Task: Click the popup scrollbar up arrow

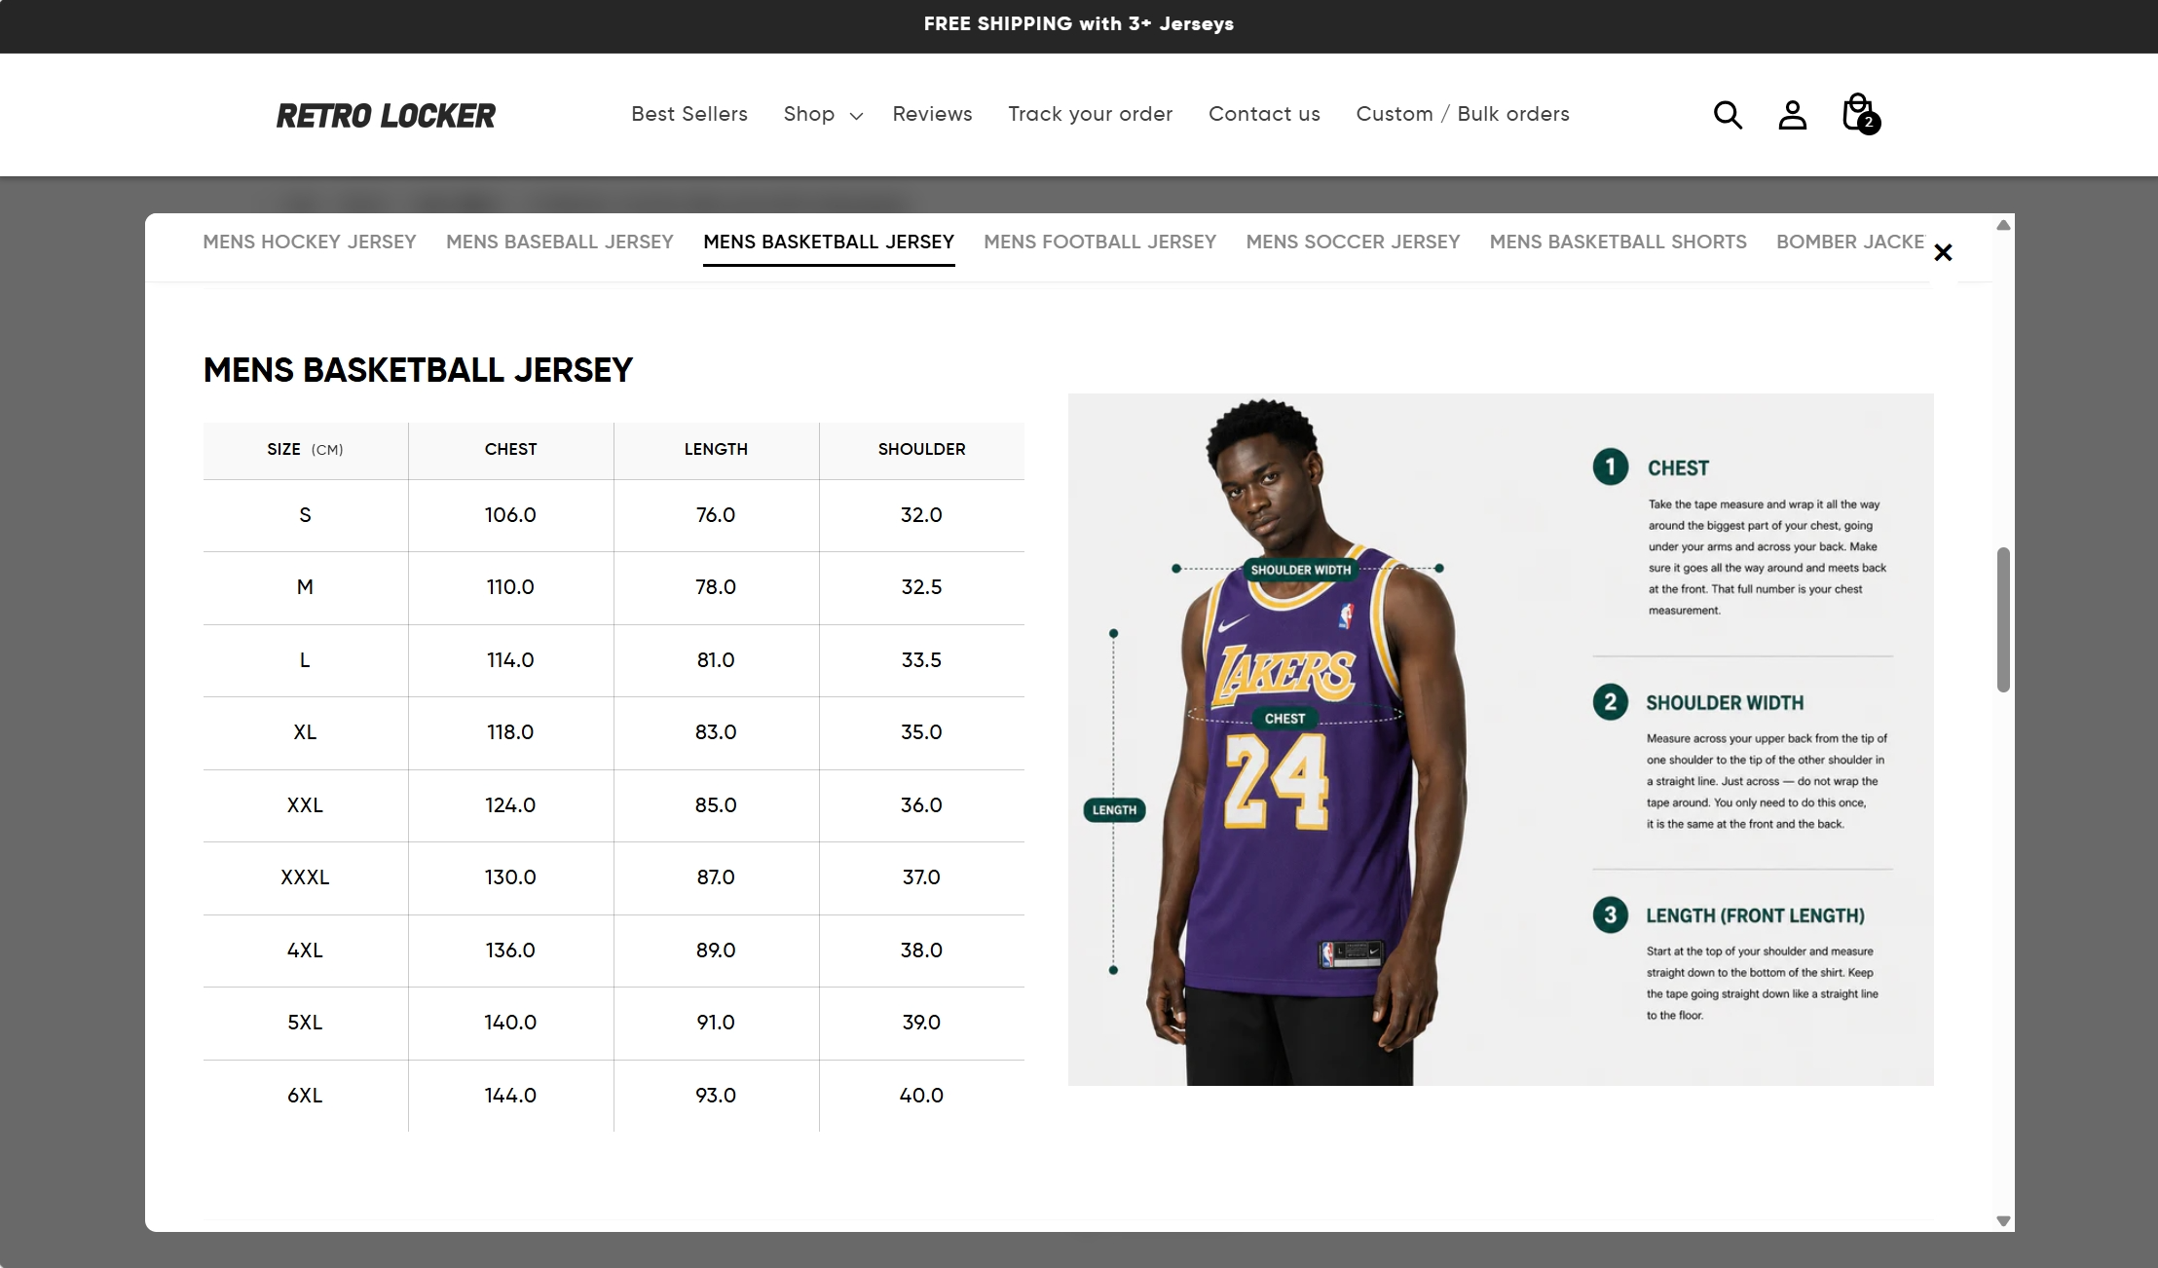Action: [x=2003, y=225]
